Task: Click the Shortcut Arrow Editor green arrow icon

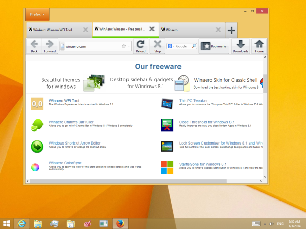Action: coord(37,147)
